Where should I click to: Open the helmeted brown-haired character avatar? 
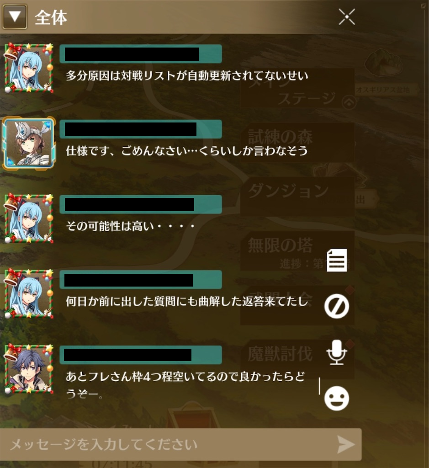[x=29, y=143]
